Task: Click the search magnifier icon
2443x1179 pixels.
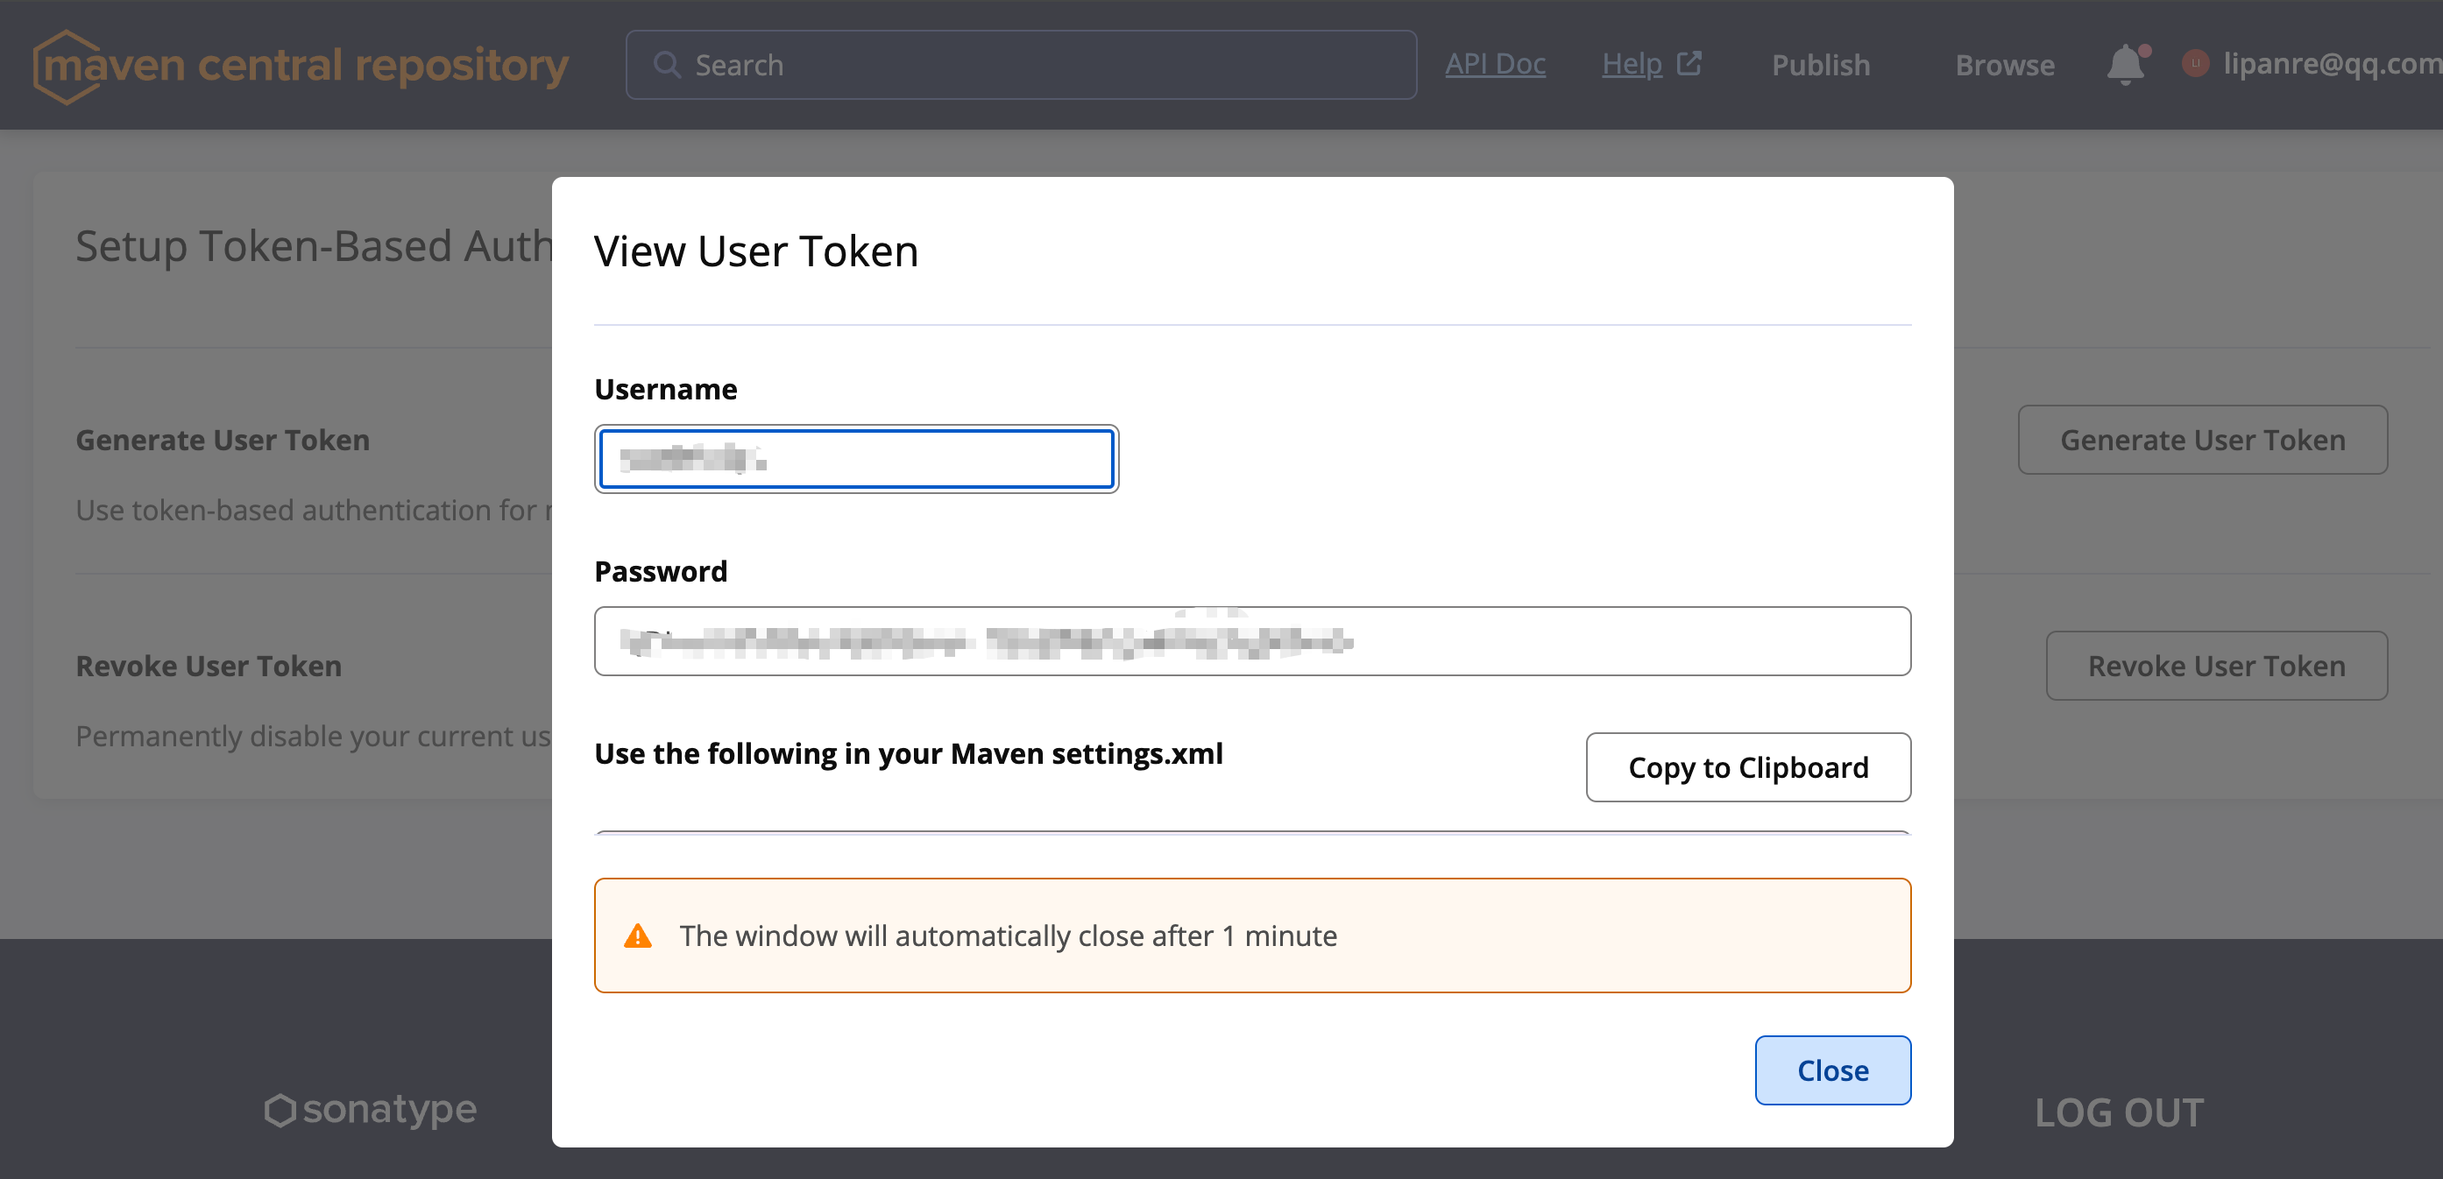Action: point(667,65)
